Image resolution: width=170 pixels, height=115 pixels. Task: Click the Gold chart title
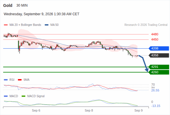click(x=8, y=5)
